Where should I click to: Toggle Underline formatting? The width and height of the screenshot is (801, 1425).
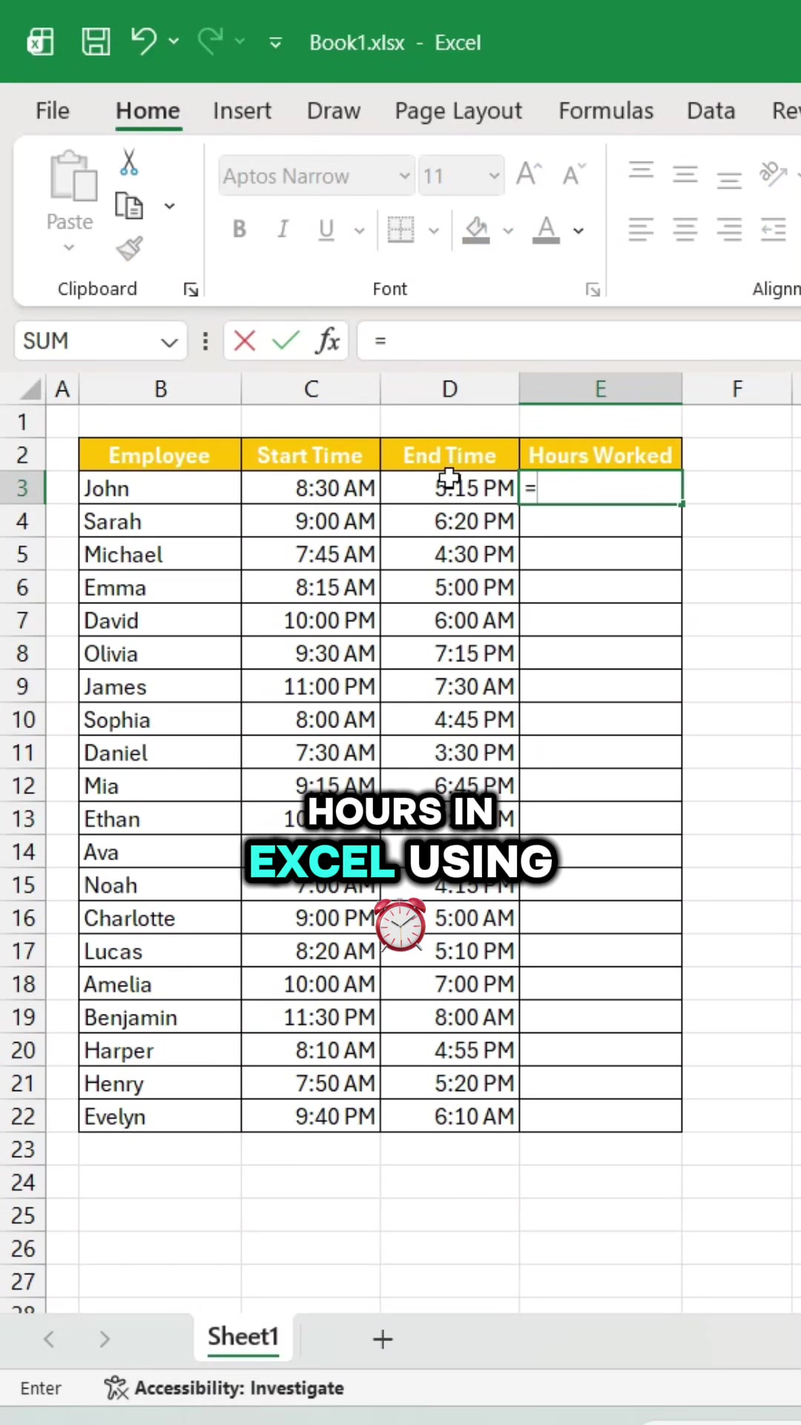(x=326, y=229)
